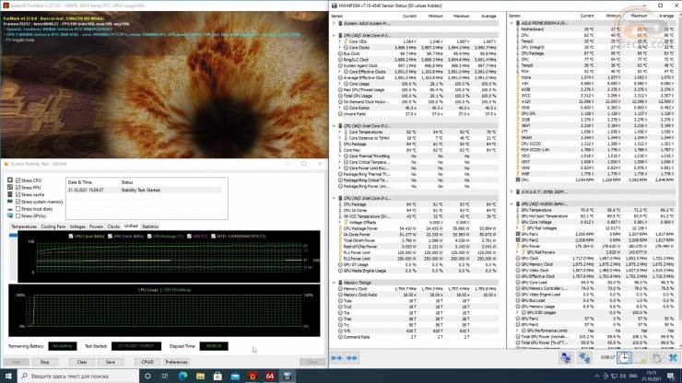Switch to the Clocks tab
This screenshot has width=682, height=383.
pos(113,226)
